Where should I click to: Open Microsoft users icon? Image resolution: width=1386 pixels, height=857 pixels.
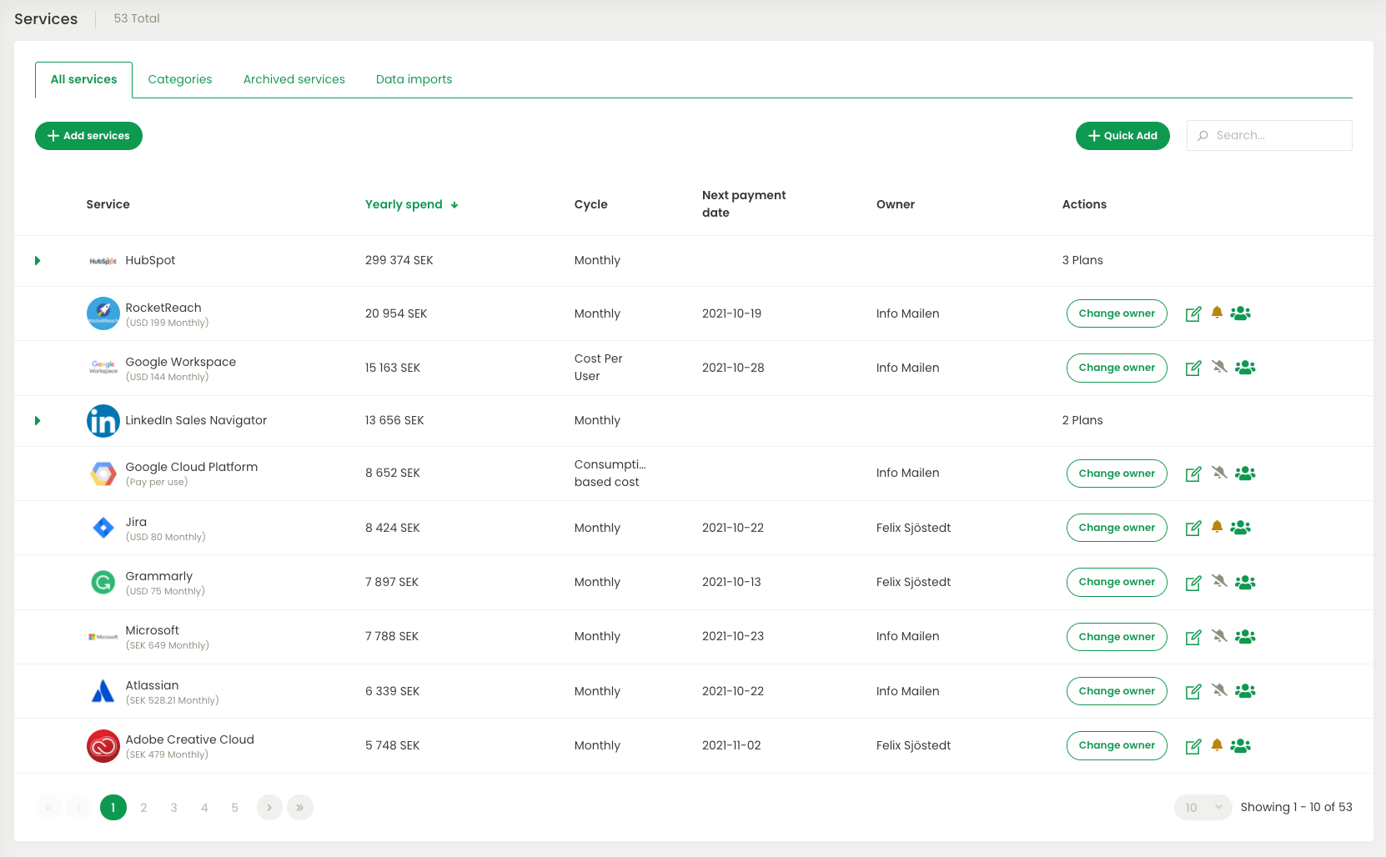coord(1245,637)
